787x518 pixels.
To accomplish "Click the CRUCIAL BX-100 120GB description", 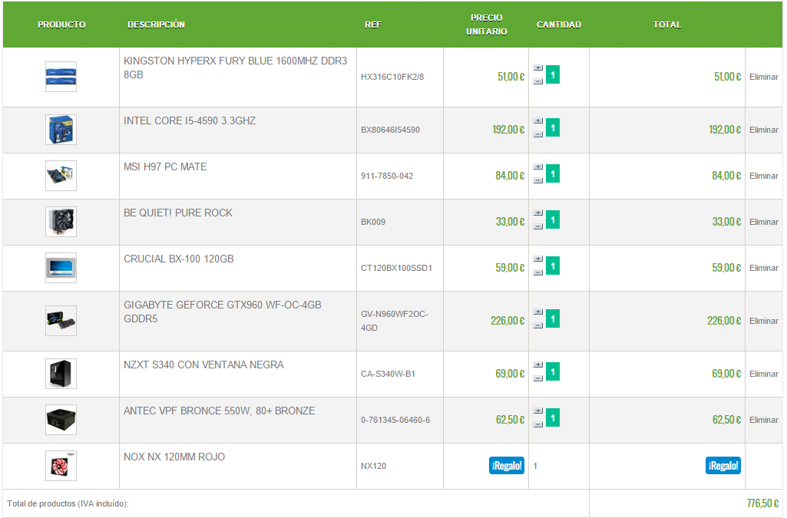I will click(x=178, y=259).
